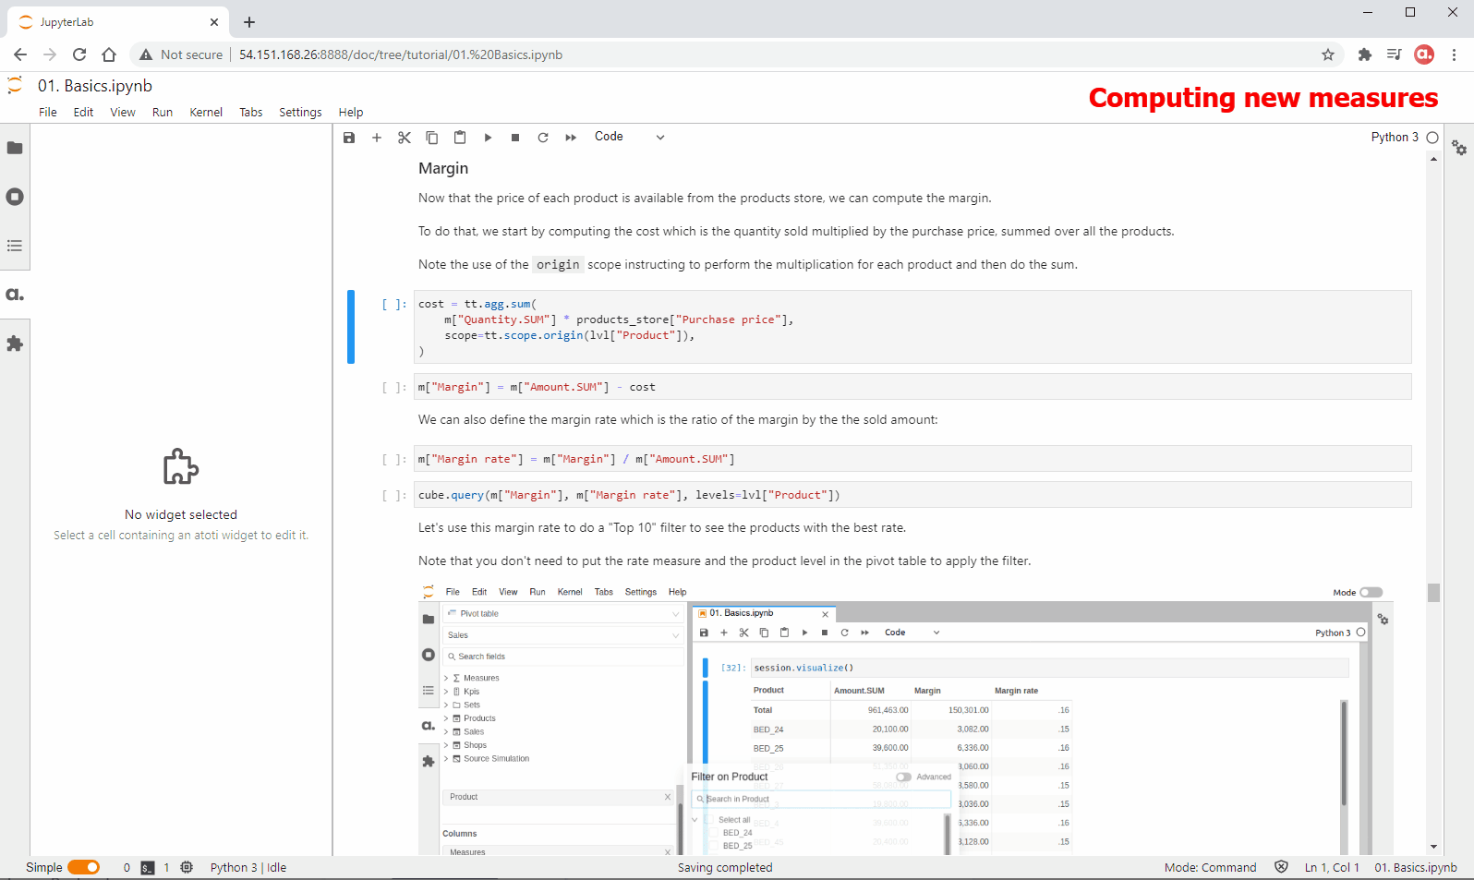Click the notebook title 01. Basics.ipynb
1474x880 pixels.
[x=95, y=86]
